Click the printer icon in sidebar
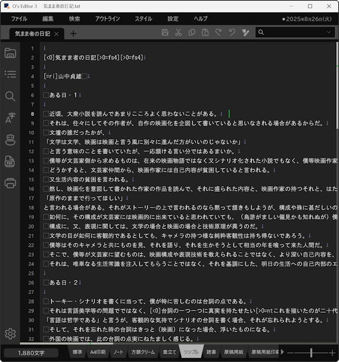This screenshot has height=362, width=339. (10, 183)
